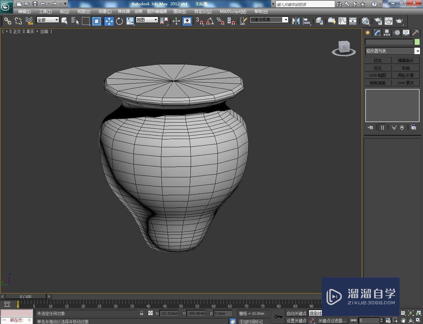Toggle selection lock padlock icon
This screenshot has height=324, width=423.
pyautogui.click(x=141, y=313)
